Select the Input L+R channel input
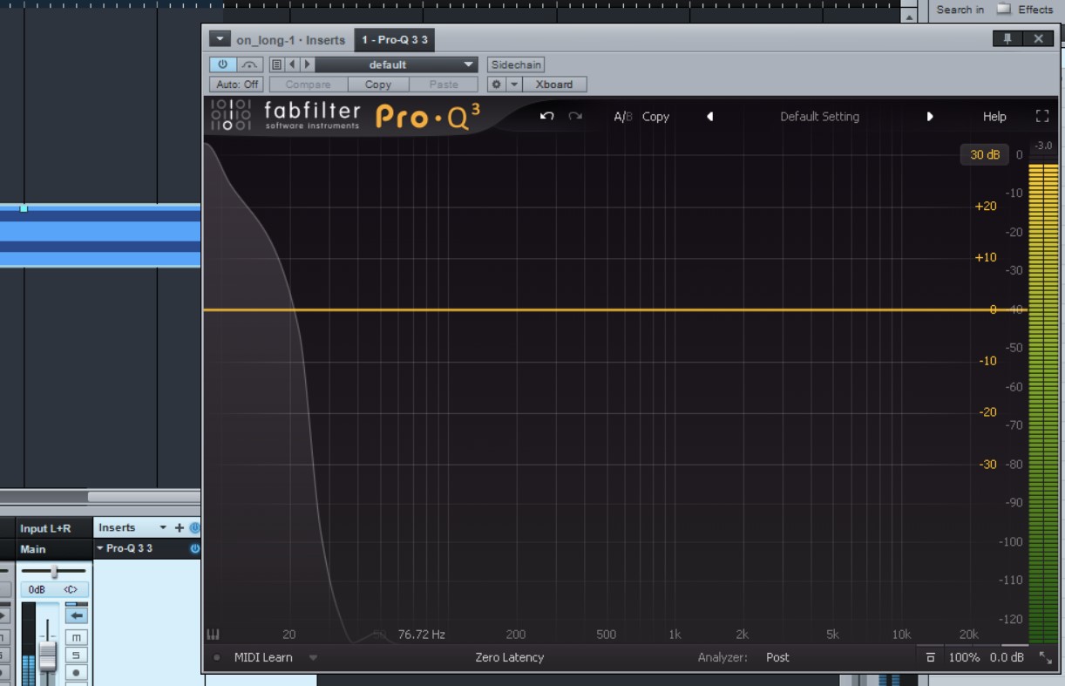1065x686 pixels. point(55,528)
